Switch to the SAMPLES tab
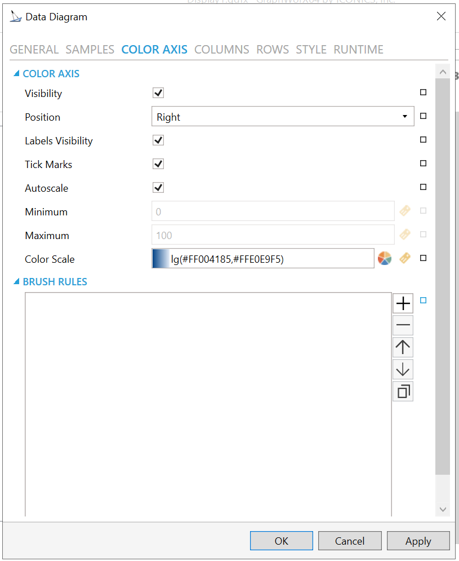 pos(90,50)
